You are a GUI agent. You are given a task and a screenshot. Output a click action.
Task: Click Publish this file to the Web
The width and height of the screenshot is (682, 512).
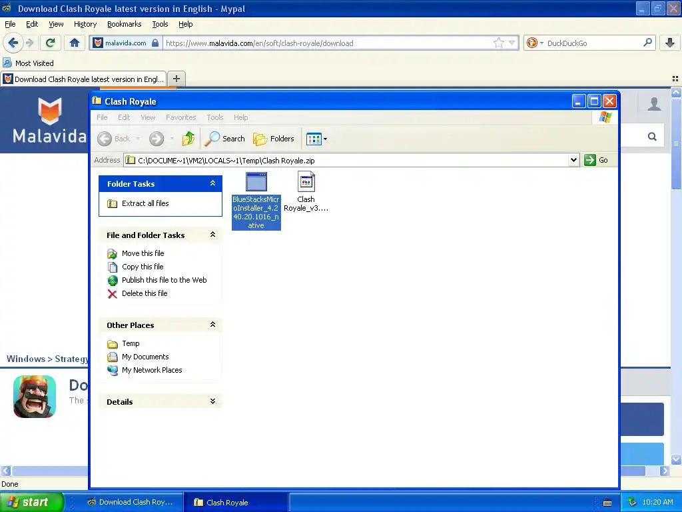point(164,280)
